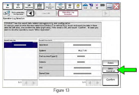The image size is (139, 95).
Task: Open Recorded Data
Action: (x=60, y=6)
